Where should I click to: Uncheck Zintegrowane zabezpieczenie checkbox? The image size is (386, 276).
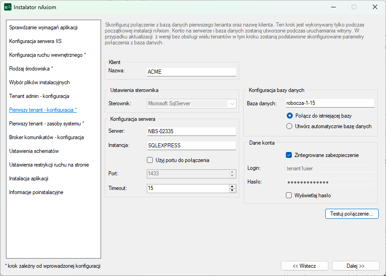(289, 155)
